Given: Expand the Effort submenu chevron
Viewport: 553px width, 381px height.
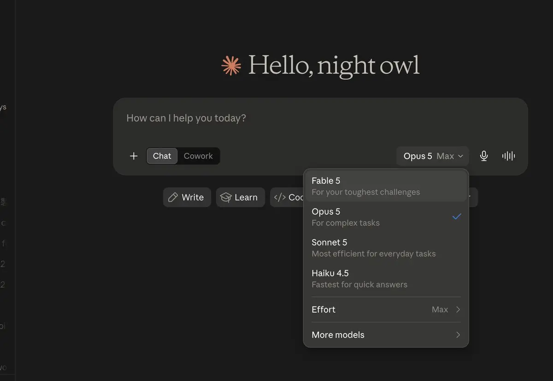Looking at the screenshot, I should click(x=458, y=310).
